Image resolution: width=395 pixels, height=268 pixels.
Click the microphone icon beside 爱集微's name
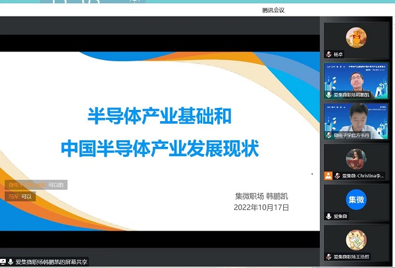(x=329, y=216)
